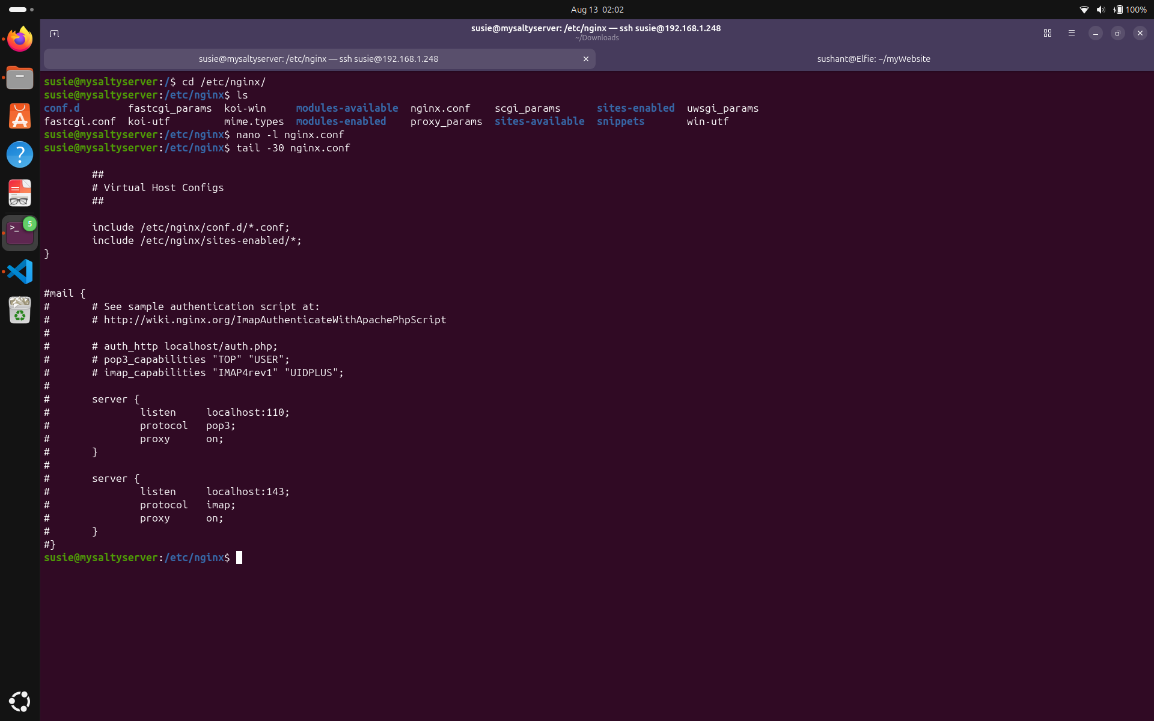Open Firefox from the dock
The width and height of the screenshot is (1154, 721).
(x=20, y=39)
